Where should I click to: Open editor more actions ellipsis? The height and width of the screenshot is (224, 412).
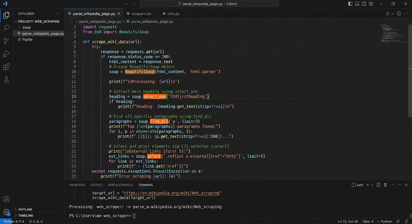pos(406,14)
